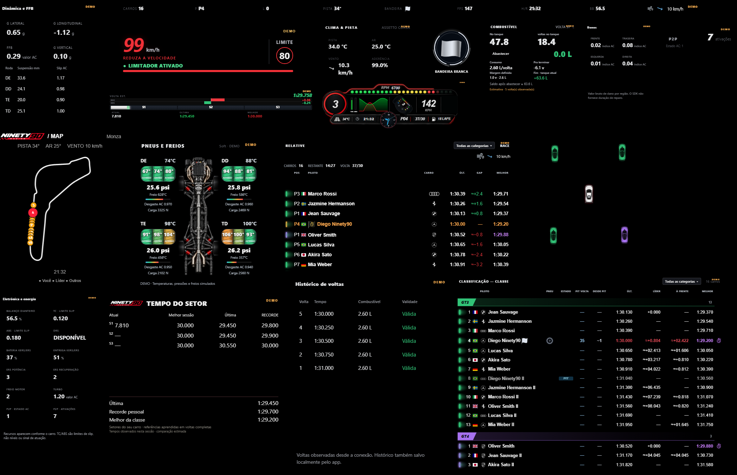Click the Audi logo in Marco Rossi's relative row
Viewport: 737px width, 475px height.
click(434, 194)
